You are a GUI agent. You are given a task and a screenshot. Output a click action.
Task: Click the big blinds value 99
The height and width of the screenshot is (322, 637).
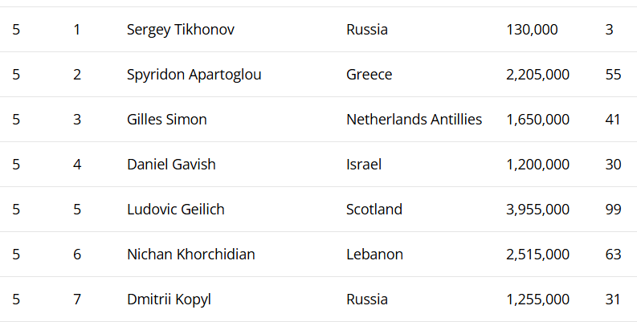pos(613,210)
